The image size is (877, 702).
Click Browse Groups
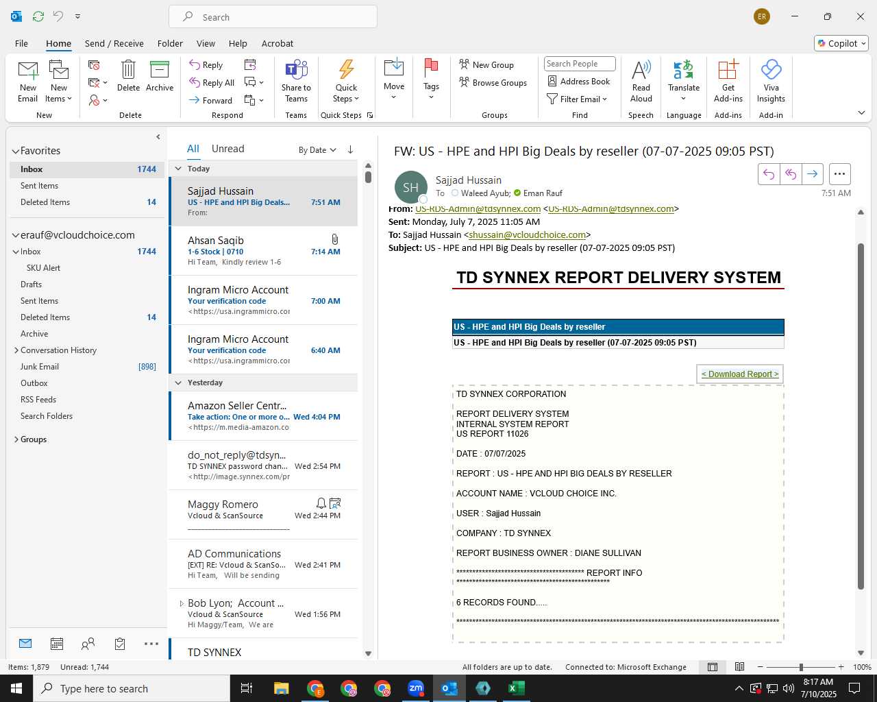tap(493, 82)
